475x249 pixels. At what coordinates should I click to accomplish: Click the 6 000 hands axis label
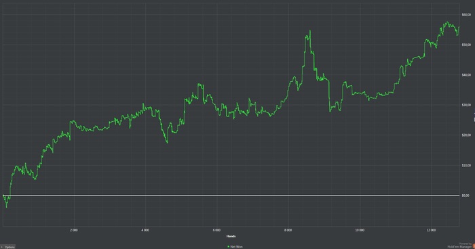coord(216,230)
